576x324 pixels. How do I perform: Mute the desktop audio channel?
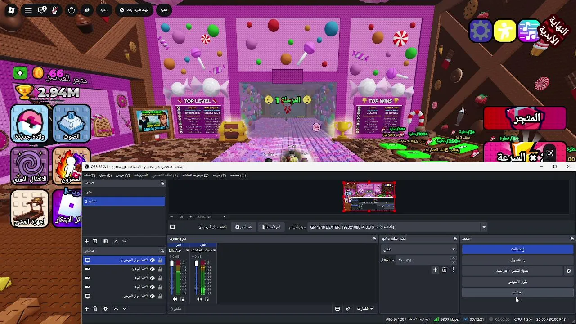pyautogui.click(x=199, y=299)
